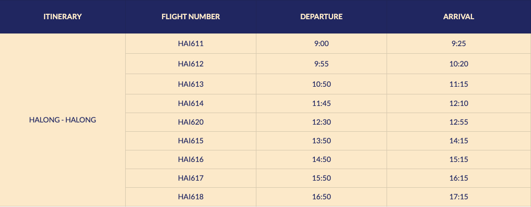Viewport: 531px width, 207px height.
Task: Select the 14:15 arrival time cell
Action: tap(459, 141)
